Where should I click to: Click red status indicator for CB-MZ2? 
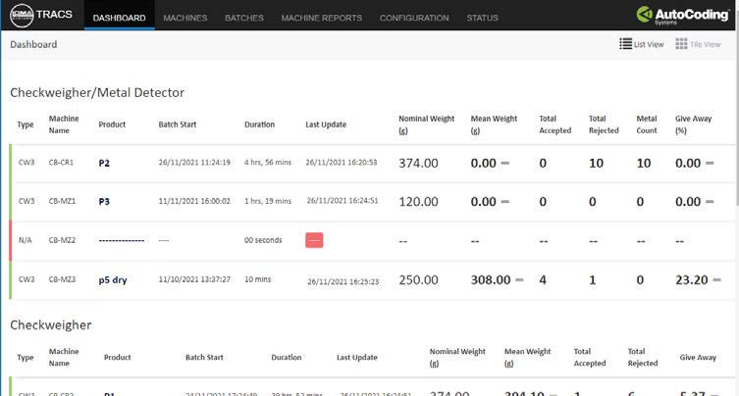point(315,240)
